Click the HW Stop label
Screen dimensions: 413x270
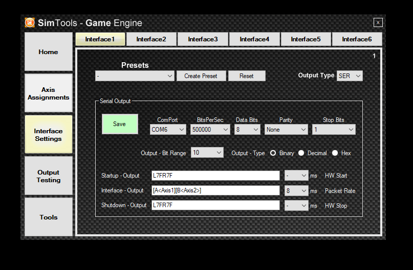click(336, 206)
